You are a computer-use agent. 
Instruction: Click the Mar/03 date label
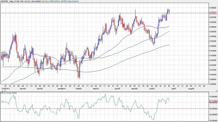96,88
